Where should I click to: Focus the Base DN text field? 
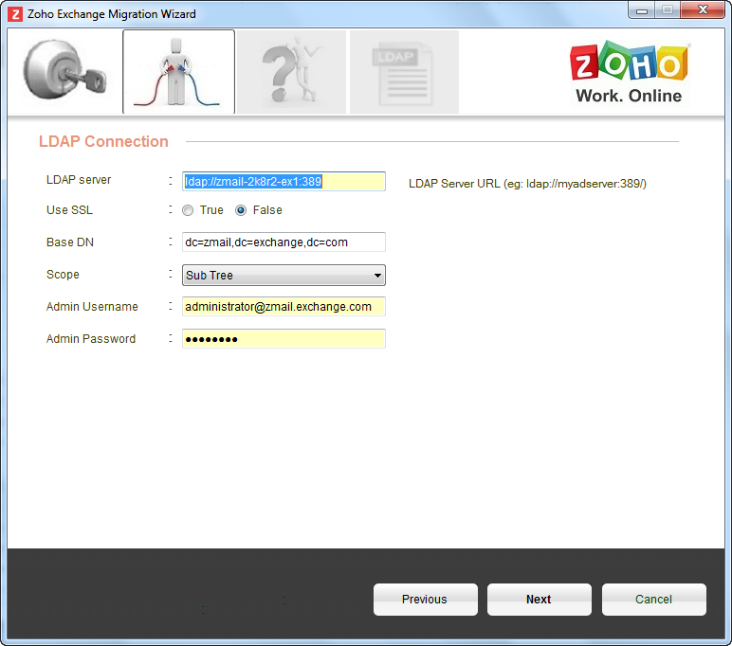pos(284,242)
